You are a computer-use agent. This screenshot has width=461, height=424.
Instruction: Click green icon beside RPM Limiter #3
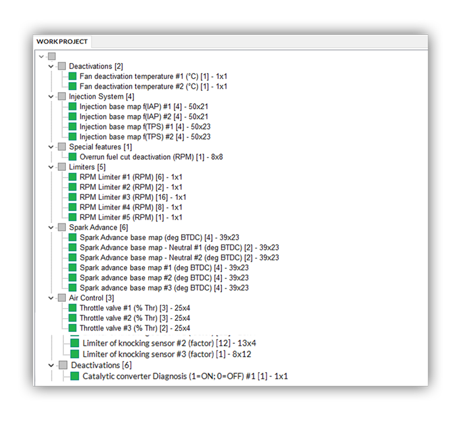pyautogui.click(x=72, y=197)
